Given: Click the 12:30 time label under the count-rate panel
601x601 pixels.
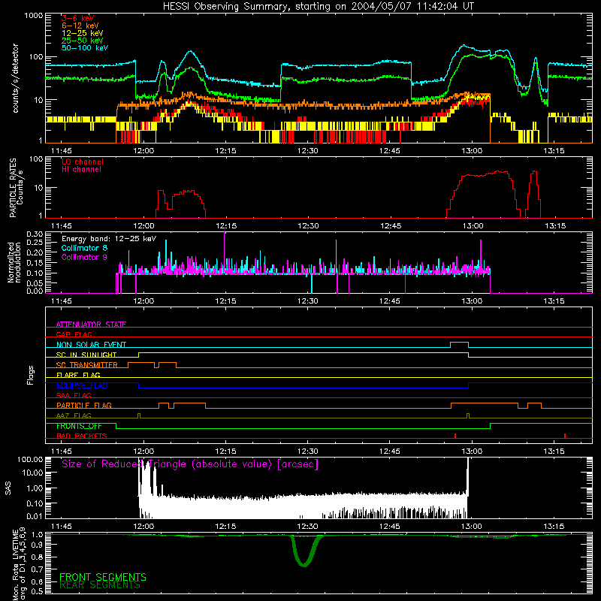Looking at the screenshot, I should click(307, 151).
